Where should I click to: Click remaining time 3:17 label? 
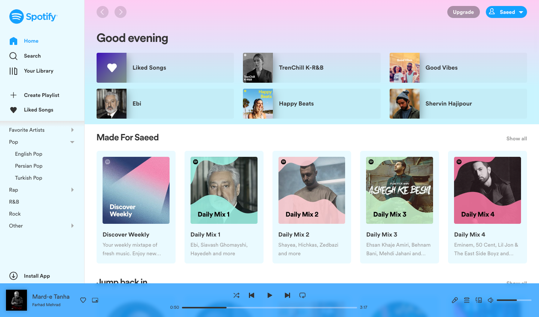[363, 307]
